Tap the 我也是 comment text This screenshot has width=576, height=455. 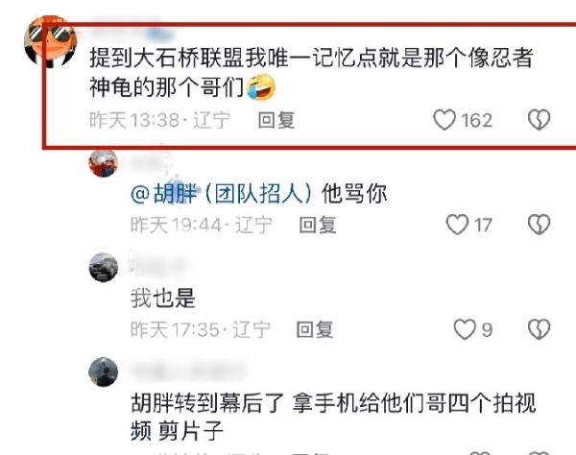coord(163,298)
